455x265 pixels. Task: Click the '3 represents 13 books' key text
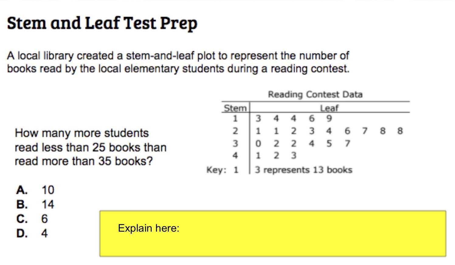click(x=303, y=170)
